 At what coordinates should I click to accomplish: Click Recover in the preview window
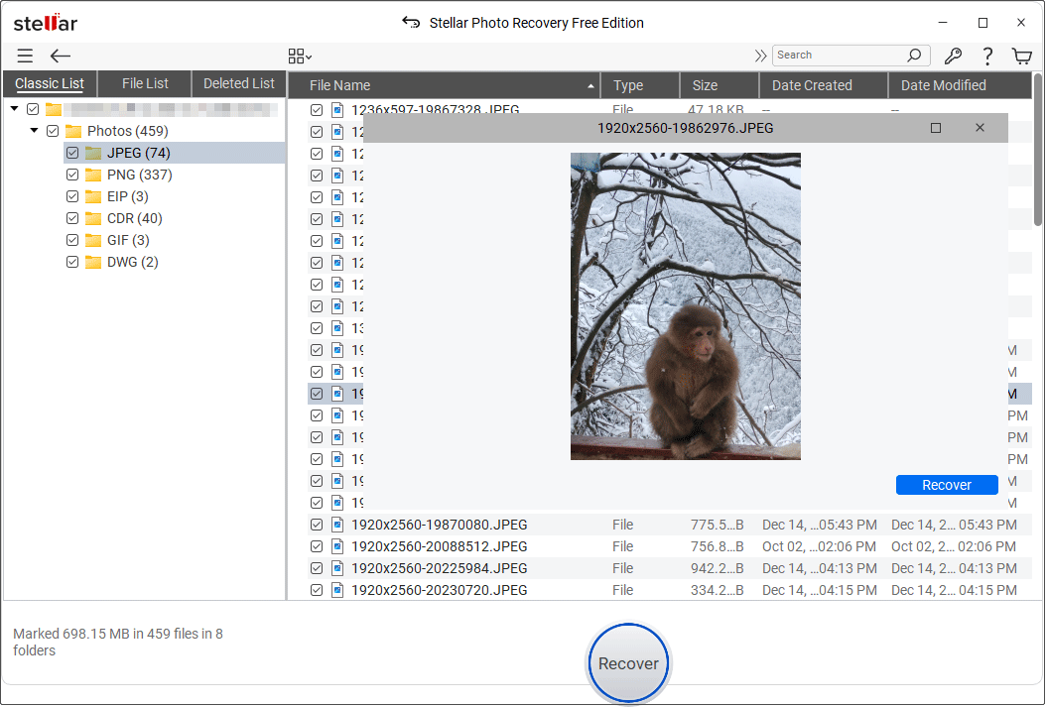tap(947, 485)
